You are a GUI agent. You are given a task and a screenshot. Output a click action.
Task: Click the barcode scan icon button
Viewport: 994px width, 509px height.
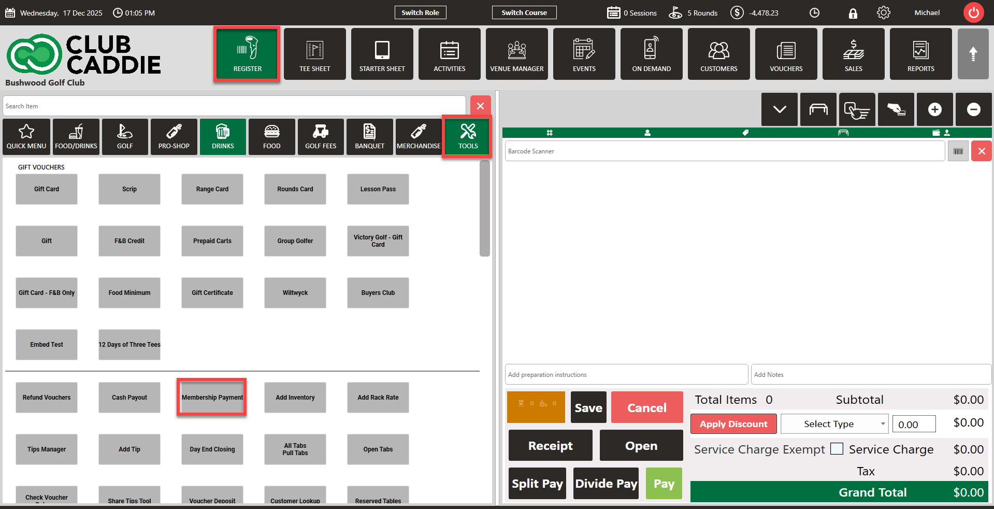[958, 151]
